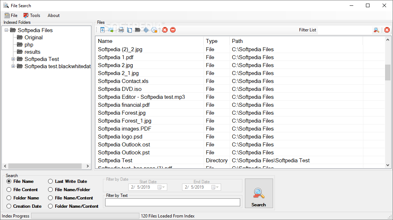This screenshot has width=393, height=220.
Task: Click the file list scroll up arrow
Action: (388, 40)
